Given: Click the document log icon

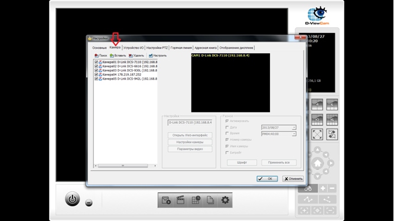Looking at the screenshot, I should [210, 200].
